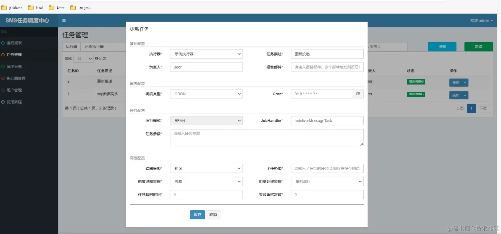Click the 下页 pagination button
The image size is (501, 234).
point(483,108)
